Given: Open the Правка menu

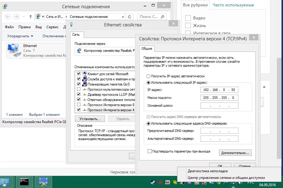Looking at the screenshot, I should 24,27.
